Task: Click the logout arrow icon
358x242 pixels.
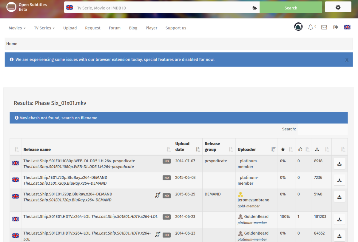Action: (x=336, y=27)
